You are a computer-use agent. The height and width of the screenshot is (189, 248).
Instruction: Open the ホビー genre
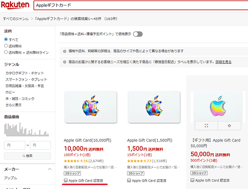(10, 92)
